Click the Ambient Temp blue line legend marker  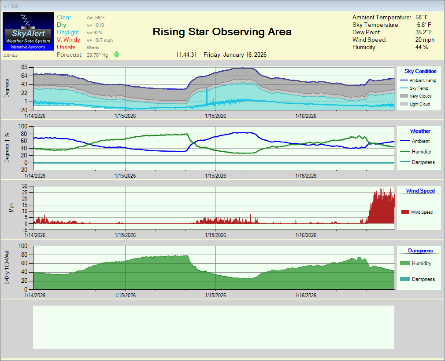[404, 80]
